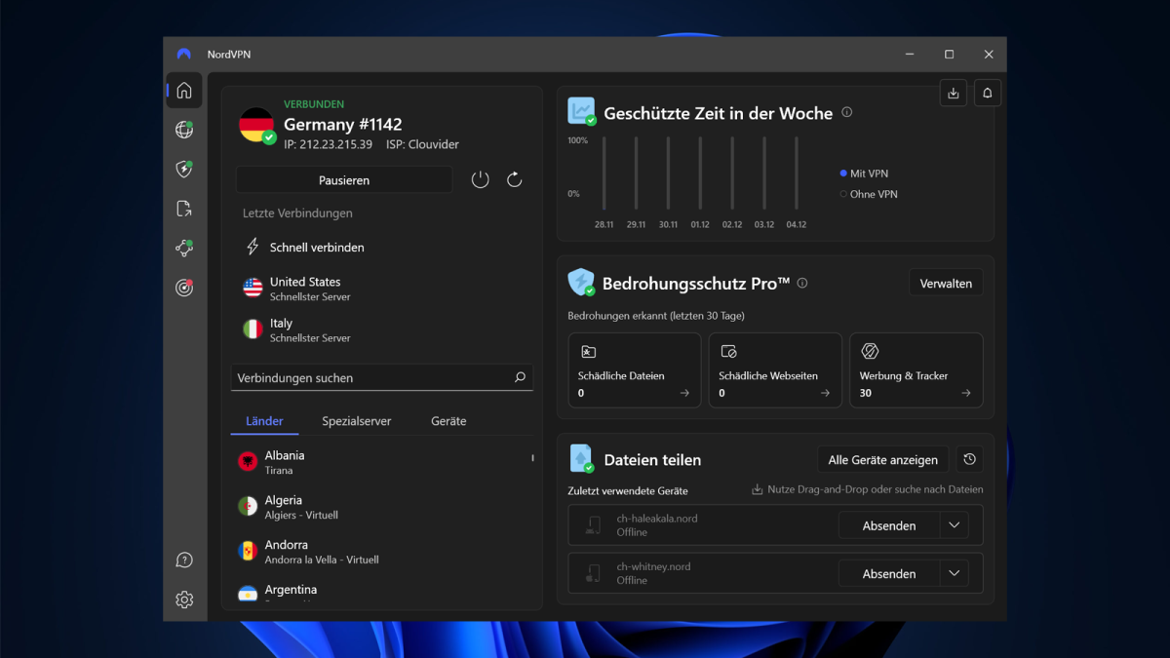Viewport: 1170px width, 658px height.
Task: Open the file sharing sidebar icon
Action: click(x=184, y=208)
